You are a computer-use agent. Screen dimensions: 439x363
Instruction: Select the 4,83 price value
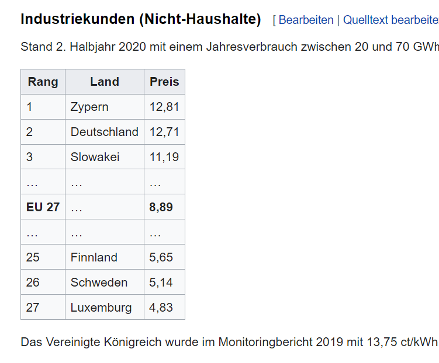(x=161, y=308)
